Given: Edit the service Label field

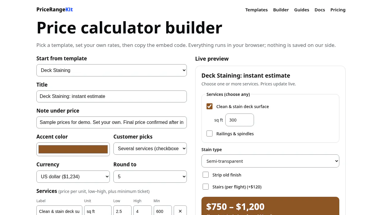Looking at the screenshot, I should click(59, 211).
